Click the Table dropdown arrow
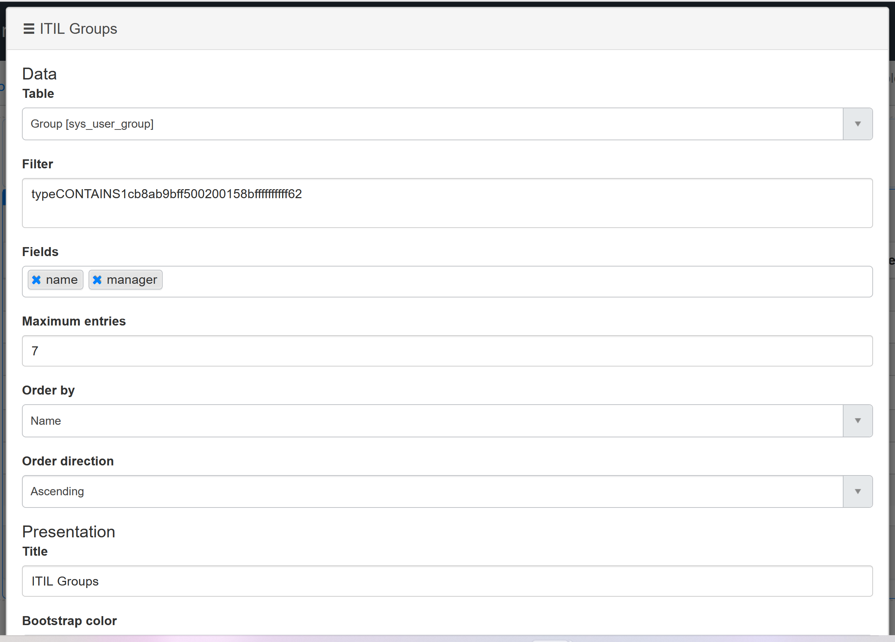The height and width of the screenshot is (642, 895). 858,124
